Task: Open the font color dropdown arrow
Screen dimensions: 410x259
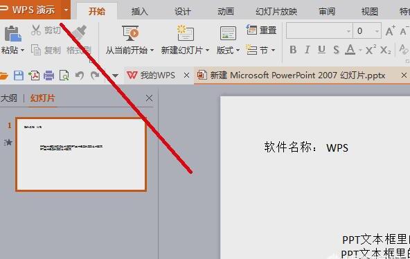Action: [x=360, y=50]
